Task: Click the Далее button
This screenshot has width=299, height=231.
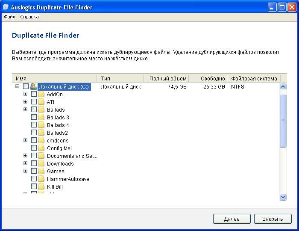Action: (x=232, y=219)
